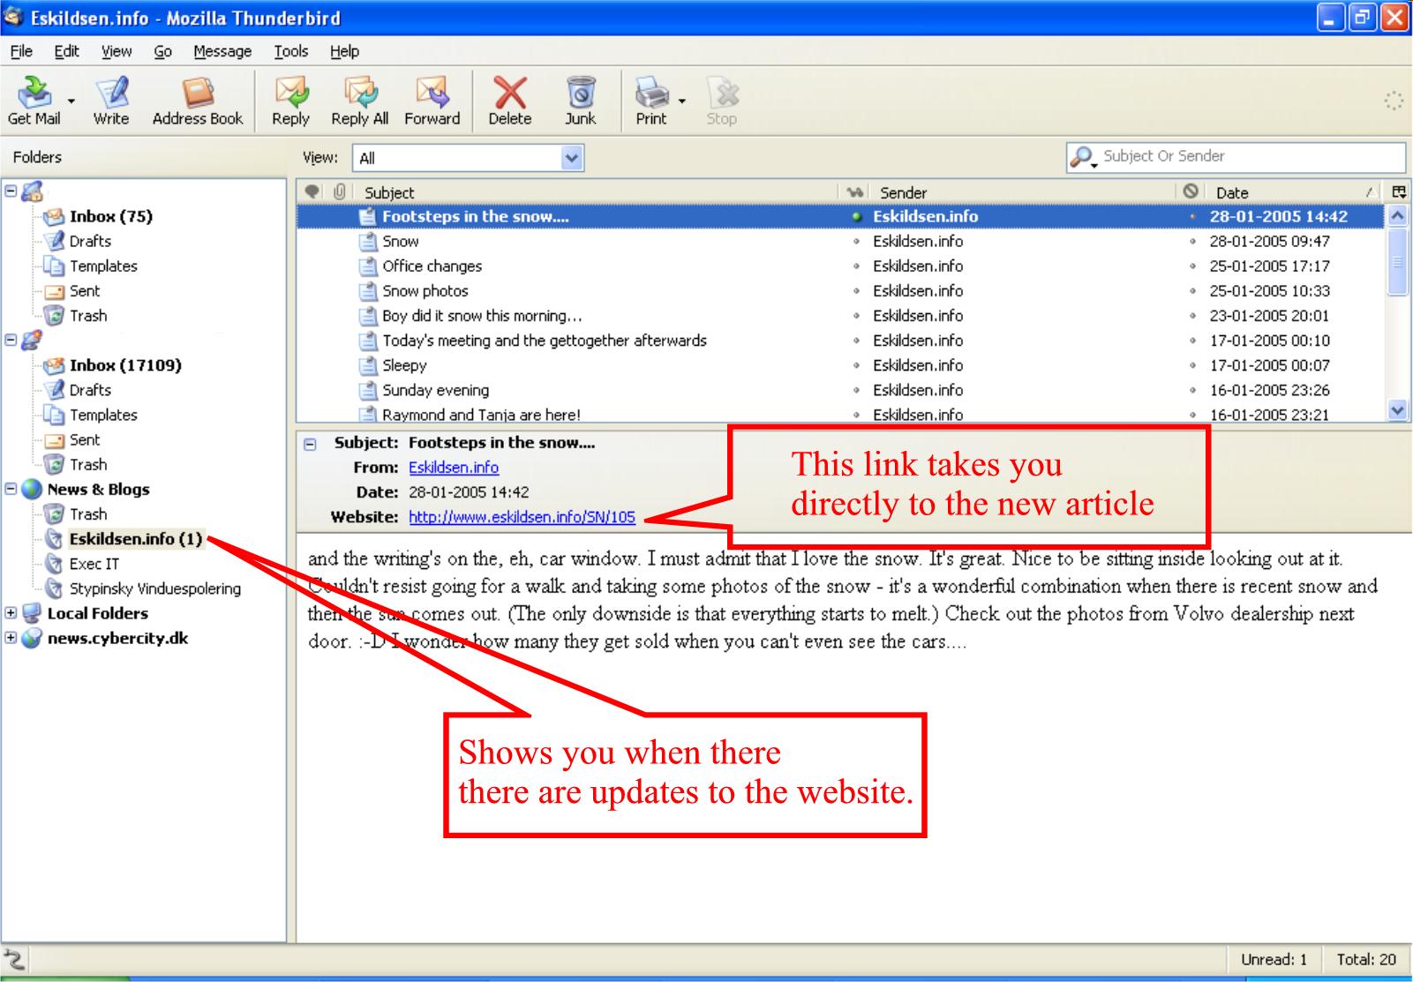The image size is (1413, 982).
Task: Open the Get Mail dropdown arrow
Action: (71, 101)
